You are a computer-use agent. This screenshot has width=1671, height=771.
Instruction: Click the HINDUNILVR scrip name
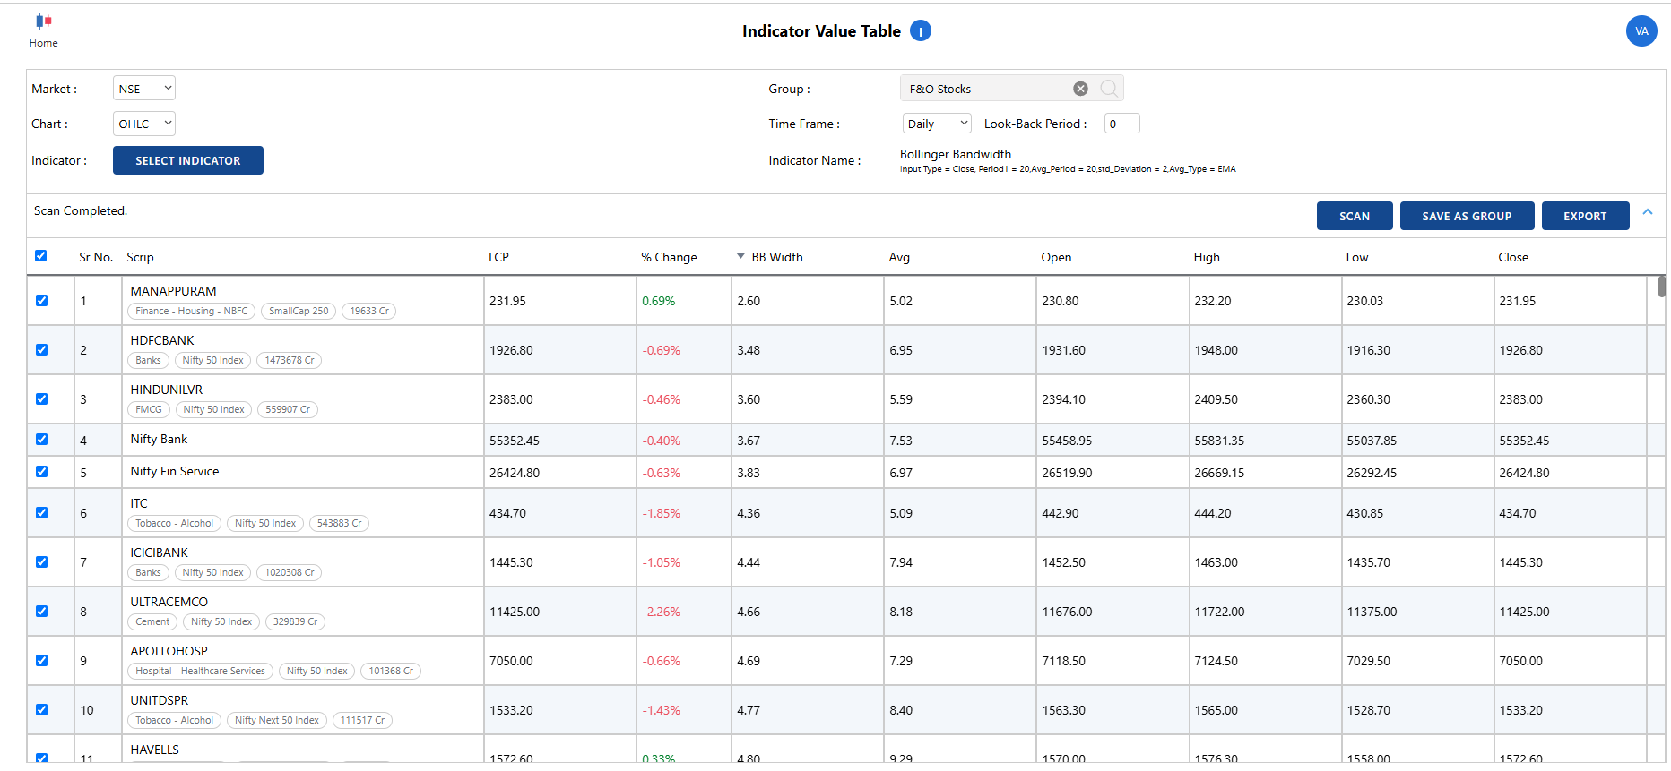(167, 390)
